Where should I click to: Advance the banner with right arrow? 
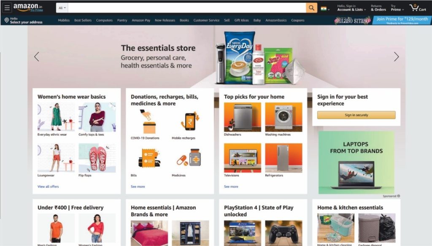coord(396,57)
